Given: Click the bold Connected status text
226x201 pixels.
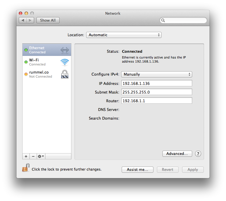Looking at the screenshot, I should click(x=132, y=51).
